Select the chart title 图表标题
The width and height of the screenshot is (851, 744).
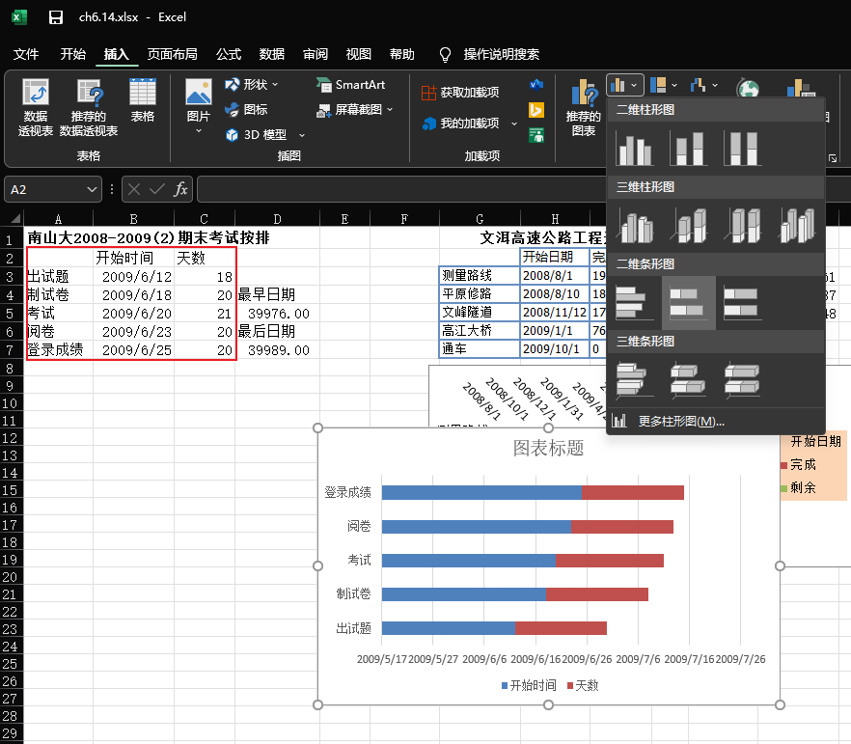(x=548, y=449)
